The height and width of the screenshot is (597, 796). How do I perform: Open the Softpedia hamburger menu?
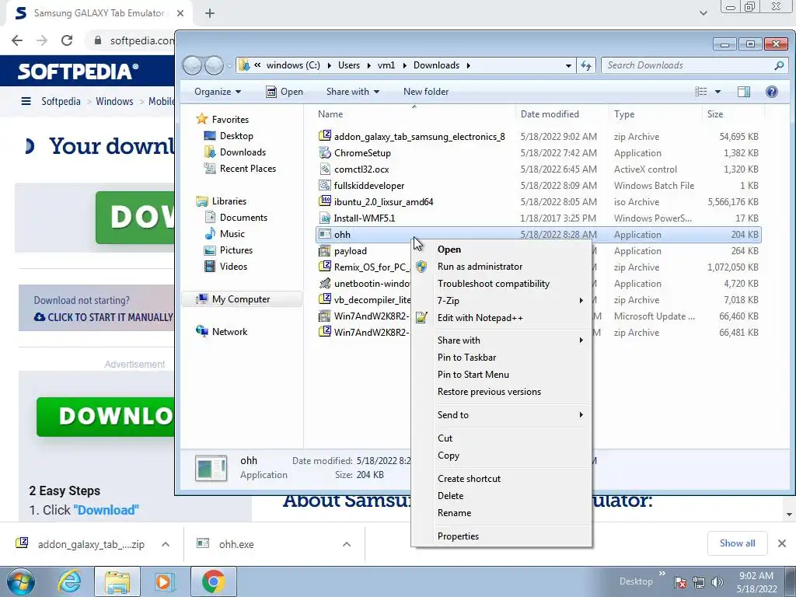tap(26, 101)
